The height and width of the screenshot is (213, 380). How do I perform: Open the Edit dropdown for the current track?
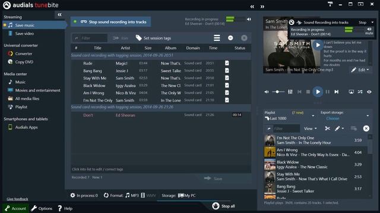point(360,70)
